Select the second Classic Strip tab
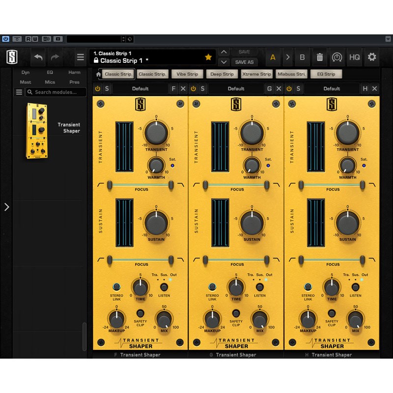The width and height of the screenshot is (393, 393). click(152, 74)
